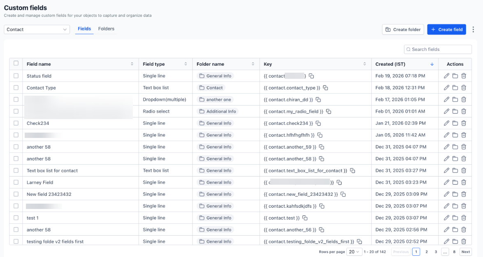Click the Create field button
This screenshot has width=483, height=257.
[446, 30]
